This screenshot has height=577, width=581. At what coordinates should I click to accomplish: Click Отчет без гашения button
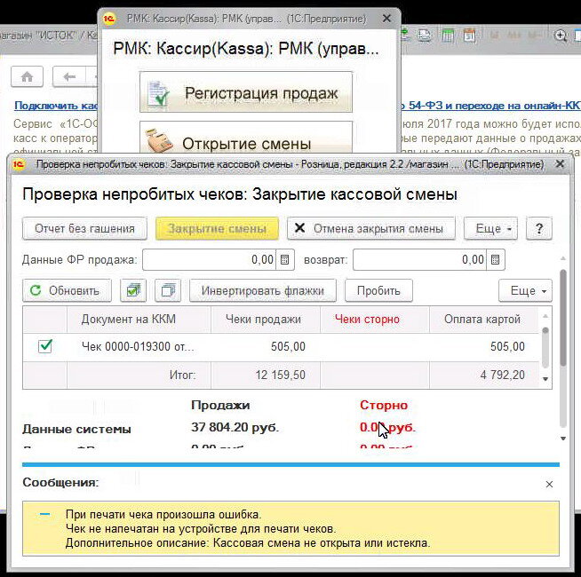point(84,228)
